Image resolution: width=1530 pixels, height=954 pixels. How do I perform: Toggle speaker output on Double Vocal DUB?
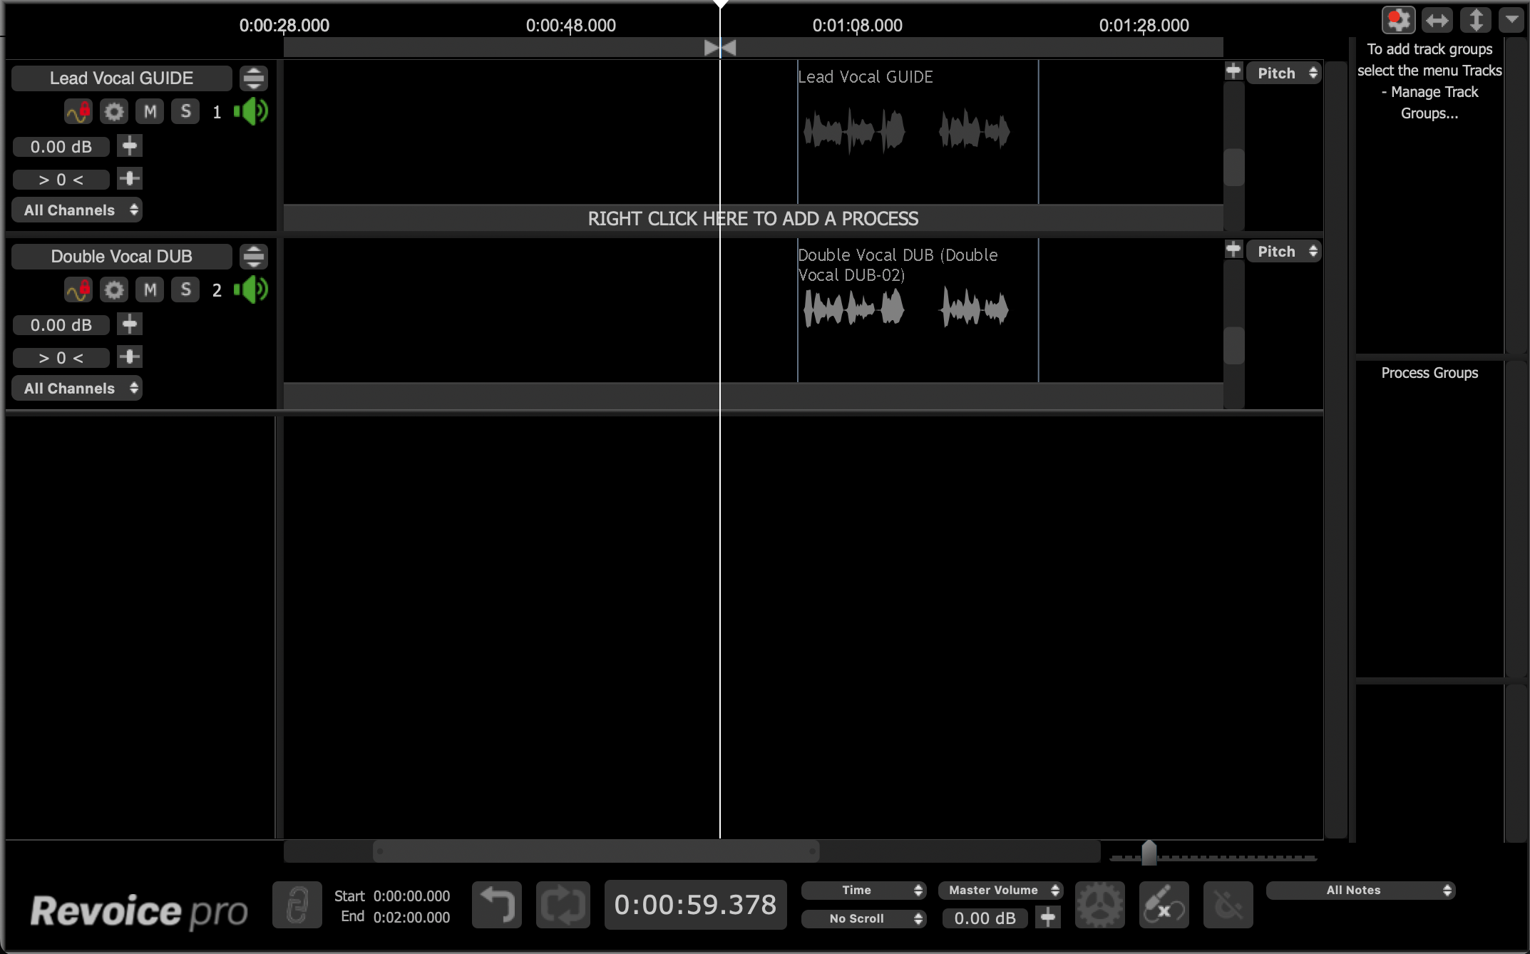251,289
